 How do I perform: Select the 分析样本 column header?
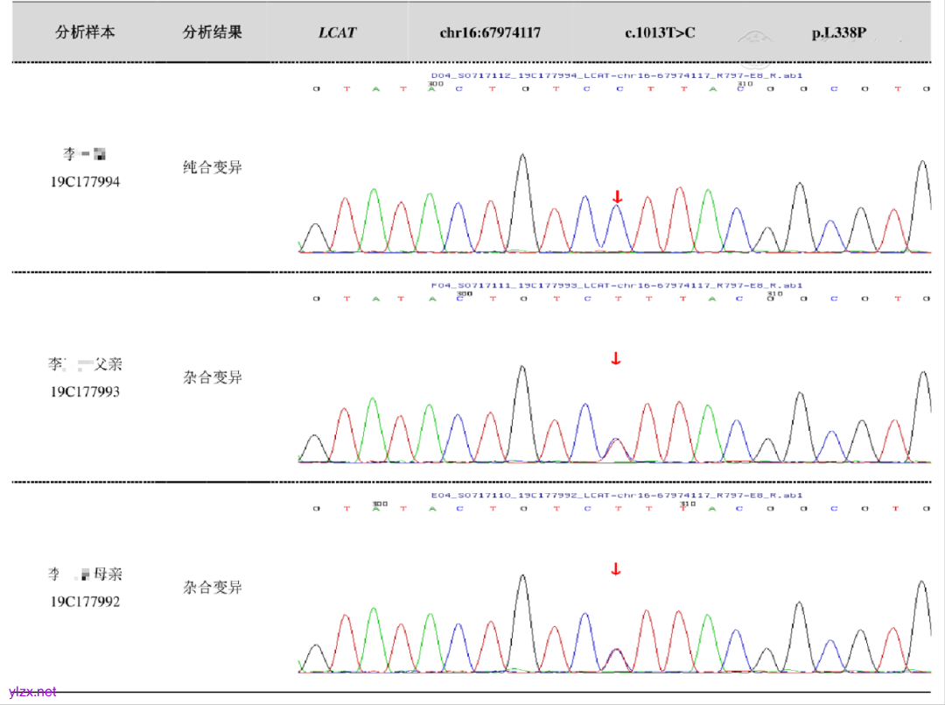pos(85,32)
